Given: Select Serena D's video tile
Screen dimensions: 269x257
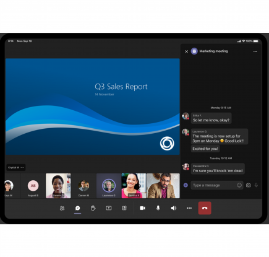Looking at the screenshot, I should 58,186.
